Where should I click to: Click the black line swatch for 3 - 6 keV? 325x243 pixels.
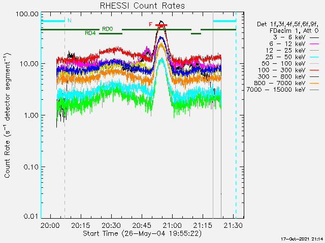tap(314, 37)
